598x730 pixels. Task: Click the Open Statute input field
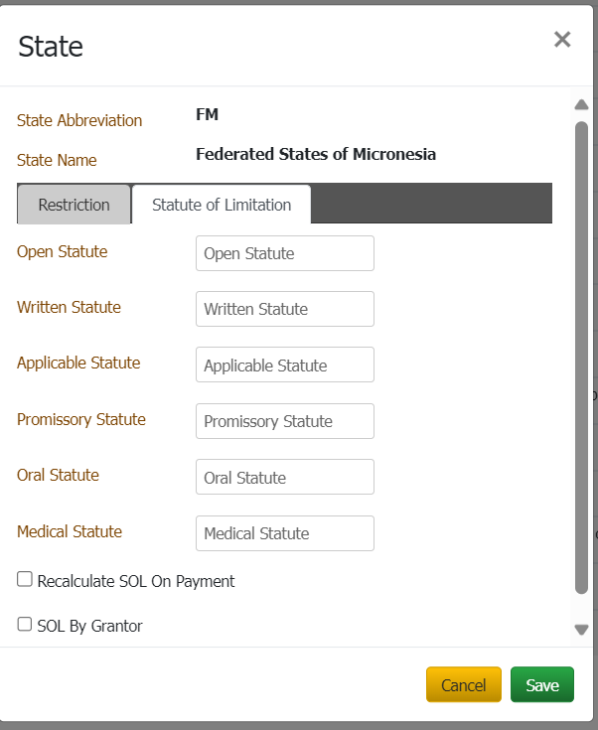coord(284,253)
